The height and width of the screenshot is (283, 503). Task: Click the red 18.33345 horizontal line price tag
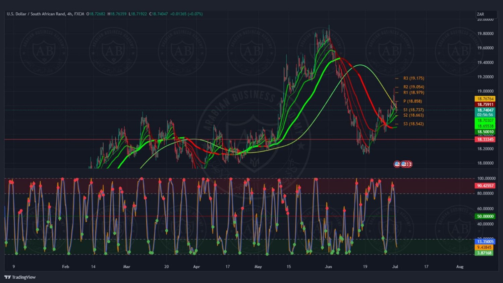(485, 139)
